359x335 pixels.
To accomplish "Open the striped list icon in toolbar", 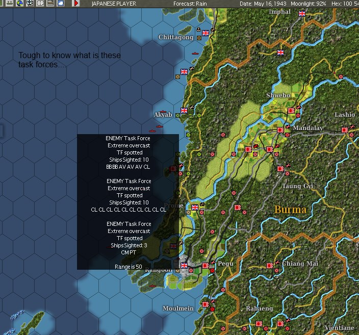I will click(50, 3).
